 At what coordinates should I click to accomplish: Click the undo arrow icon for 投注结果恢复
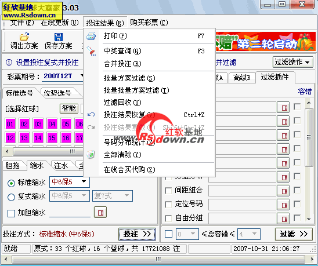[x=91, y=115]
